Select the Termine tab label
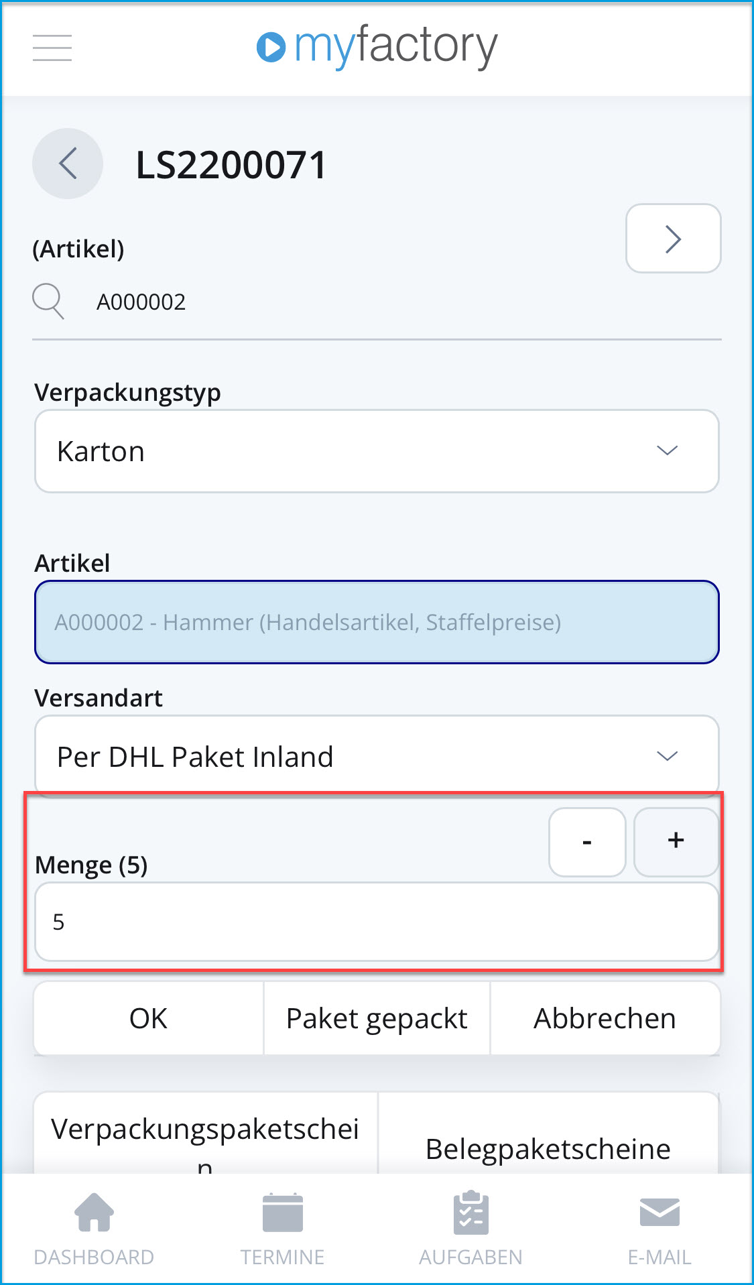The width and height of the screenshot is (754, 1285). [283, 1256]
